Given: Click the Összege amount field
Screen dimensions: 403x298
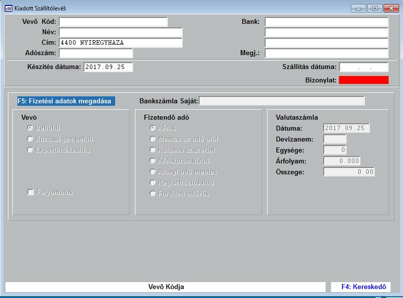Looking at the screenshot, I should pos(349,172).
